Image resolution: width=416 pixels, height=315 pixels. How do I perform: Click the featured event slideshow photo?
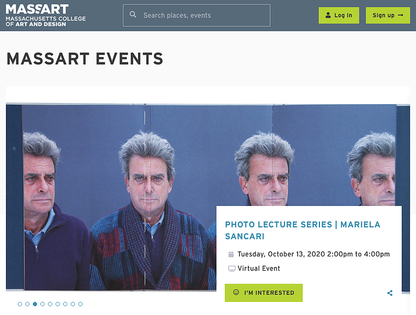[x=111, y=198]
